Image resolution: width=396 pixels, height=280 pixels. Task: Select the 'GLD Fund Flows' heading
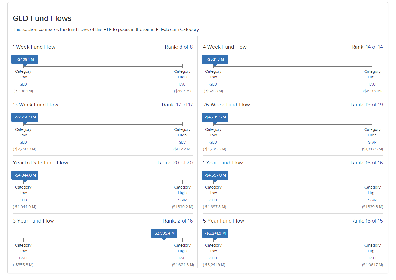coord(42,18)
